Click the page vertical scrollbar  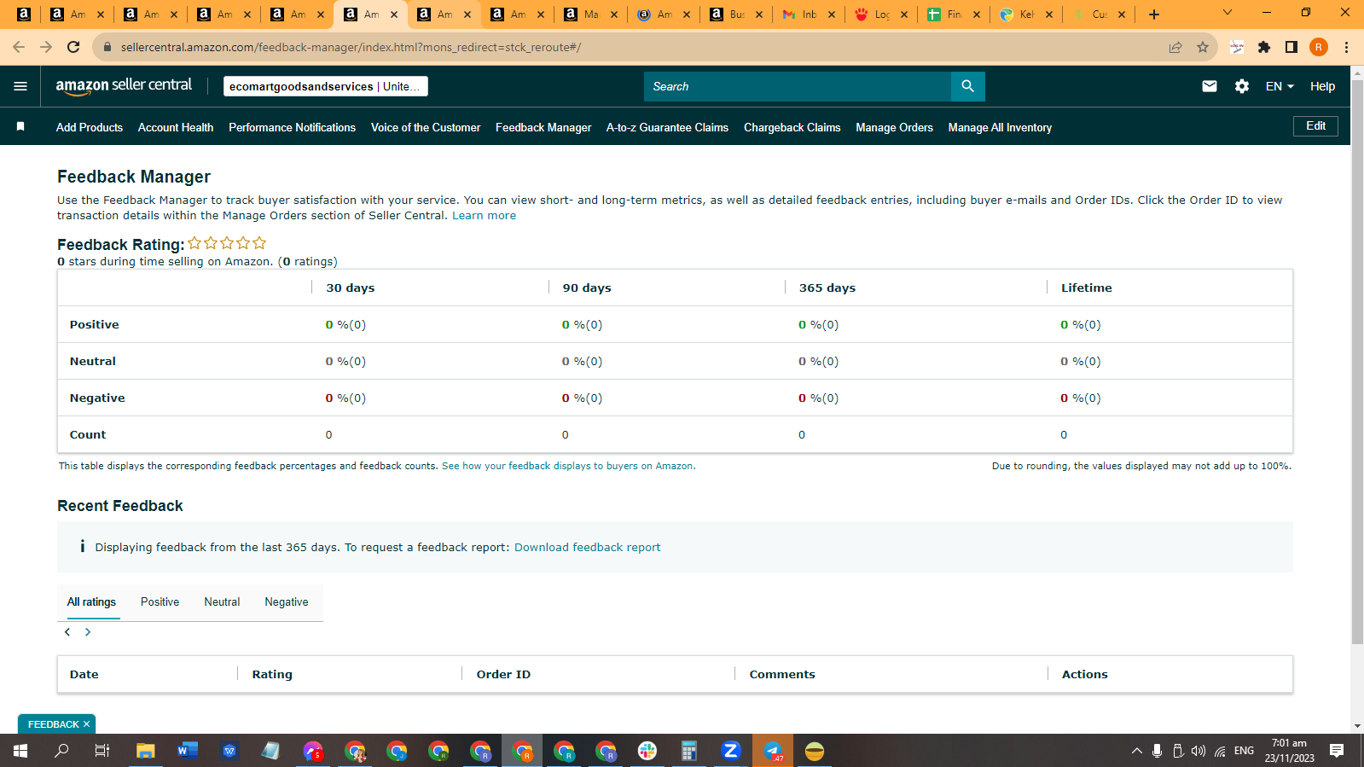tap(1357, 363)
